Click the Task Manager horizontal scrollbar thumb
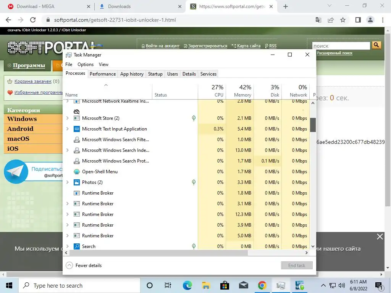Image resolution: width=391 pixels, height=293 pixels. [158, 253]
